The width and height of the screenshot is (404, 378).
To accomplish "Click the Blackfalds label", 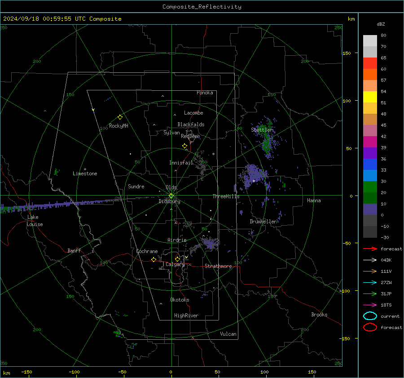I will [x=191, y=125].
